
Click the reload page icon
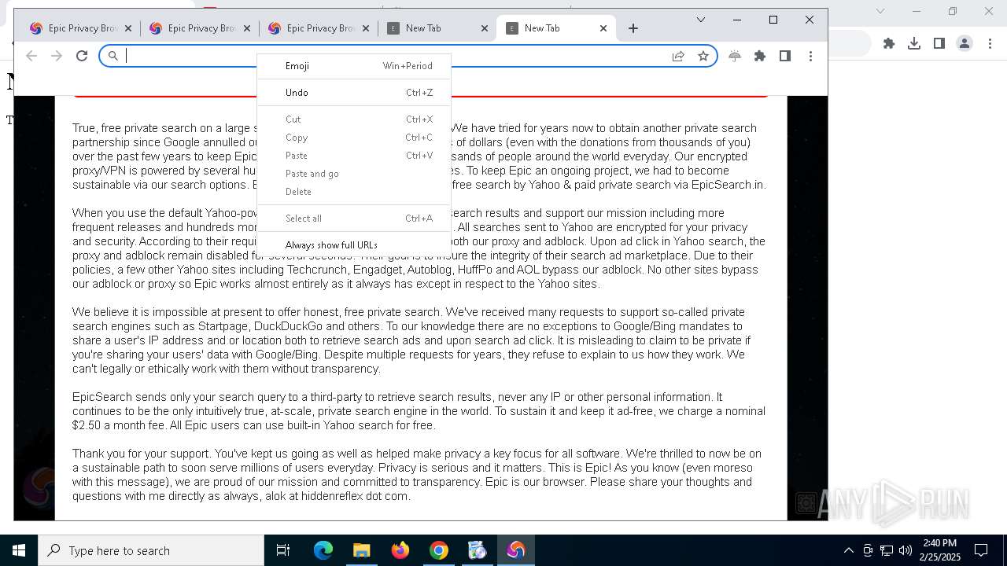82,56
